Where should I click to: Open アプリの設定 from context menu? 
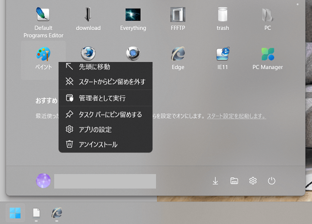click(x=106, y=130)
